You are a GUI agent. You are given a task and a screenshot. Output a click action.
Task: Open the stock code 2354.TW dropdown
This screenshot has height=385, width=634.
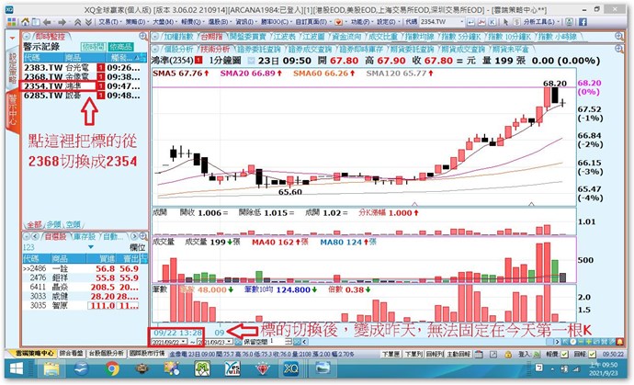(x=461, y=22)
